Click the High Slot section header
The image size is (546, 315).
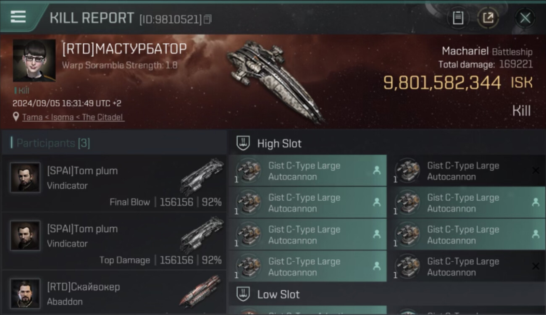point(279,144)
